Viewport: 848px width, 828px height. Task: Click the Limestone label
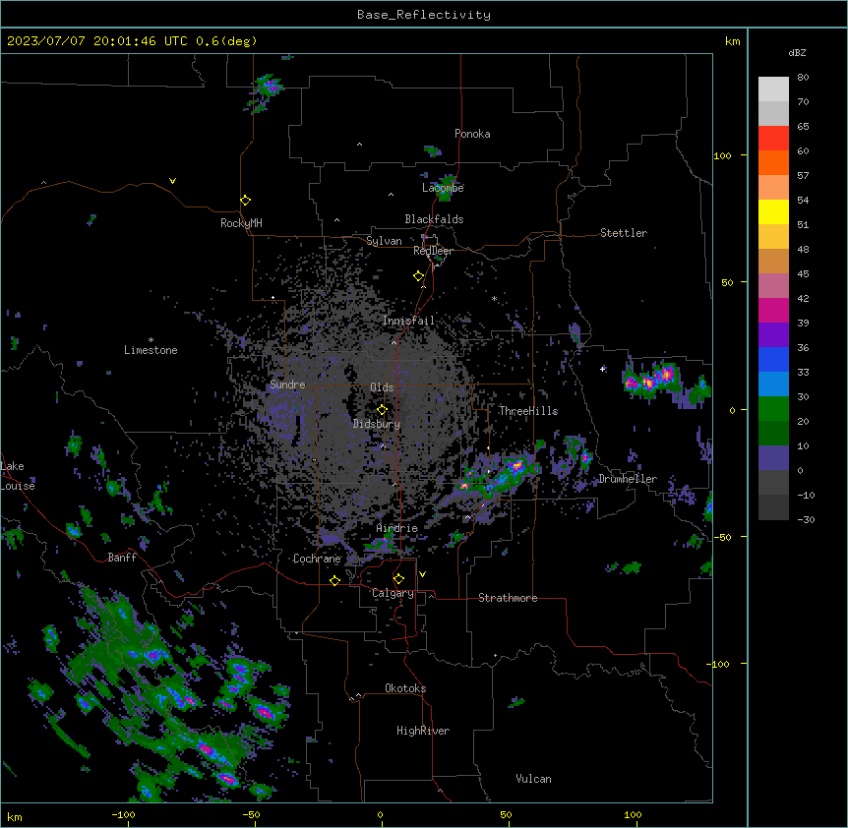click(151, 350)
